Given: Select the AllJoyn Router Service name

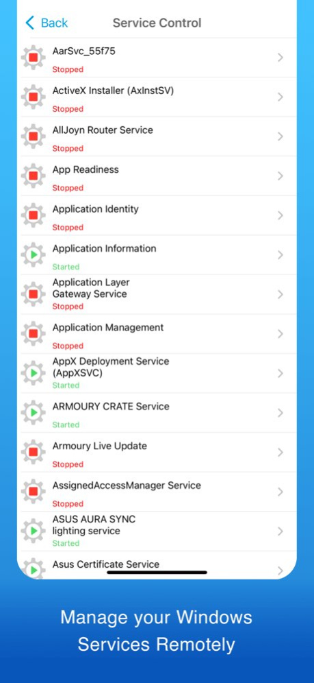Looking at the screenshot, I should tap(103, 130).
